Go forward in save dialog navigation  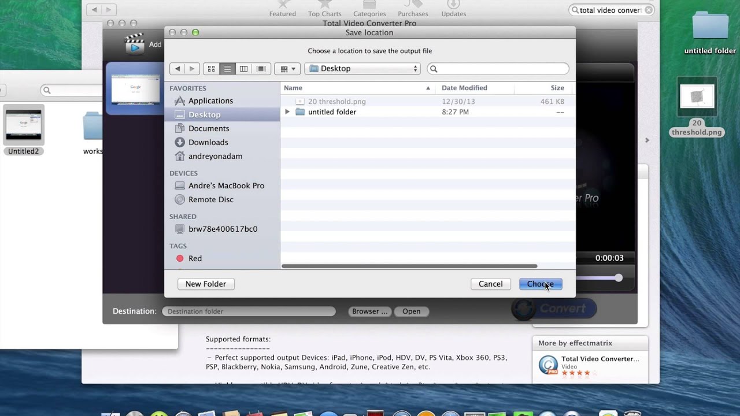coord(193,69)
